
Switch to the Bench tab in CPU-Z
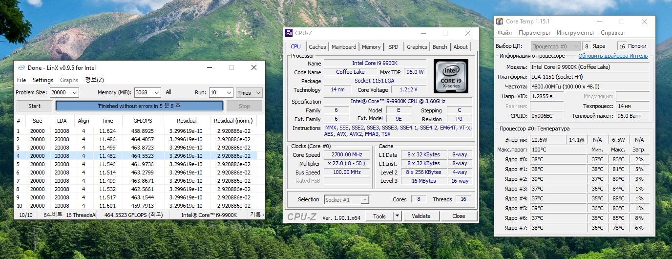click(440, 47)
